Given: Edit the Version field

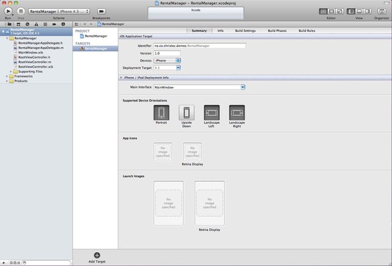Looking at the screenshot, I should 167,53.
